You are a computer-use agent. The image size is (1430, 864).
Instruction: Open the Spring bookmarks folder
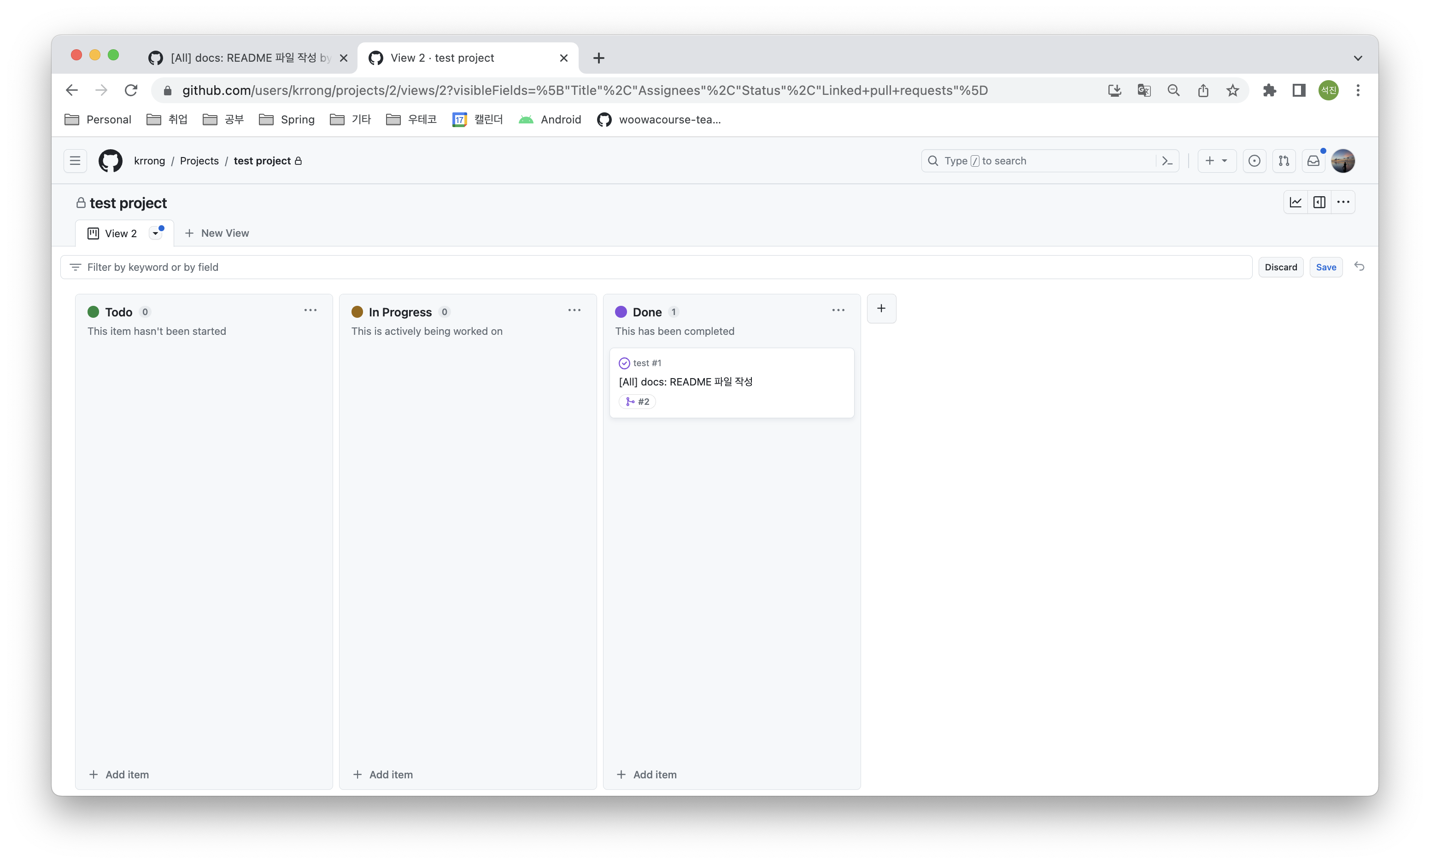(x=287, y=120)
